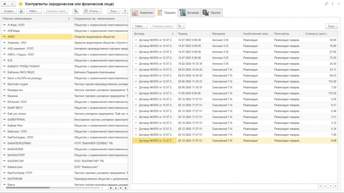Open the magnifier search dropdown in sales panel
Screen dimensions: 344x193
(x=181, y=26)
